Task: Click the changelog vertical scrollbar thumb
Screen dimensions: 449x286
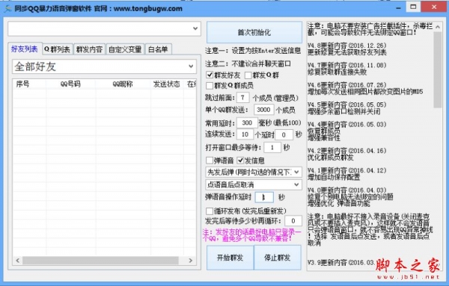Action: point(438,70)
